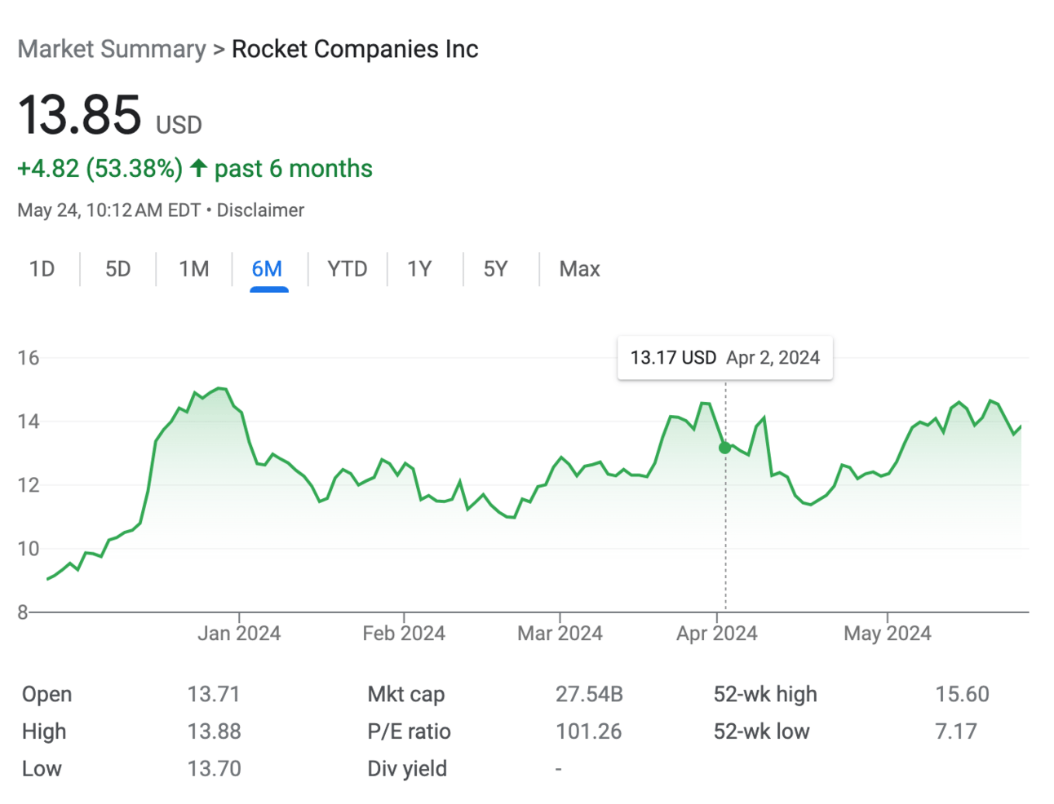Click the Div yield label
The height and width of the screenshot is (804, 1054).
pos(407,769)
